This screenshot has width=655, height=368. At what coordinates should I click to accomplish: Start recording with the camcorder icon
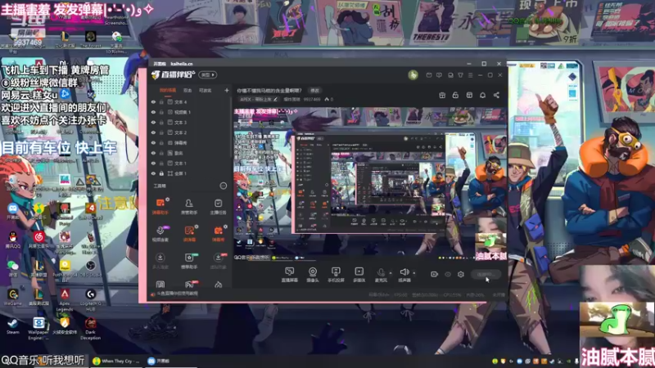point(435,274)
